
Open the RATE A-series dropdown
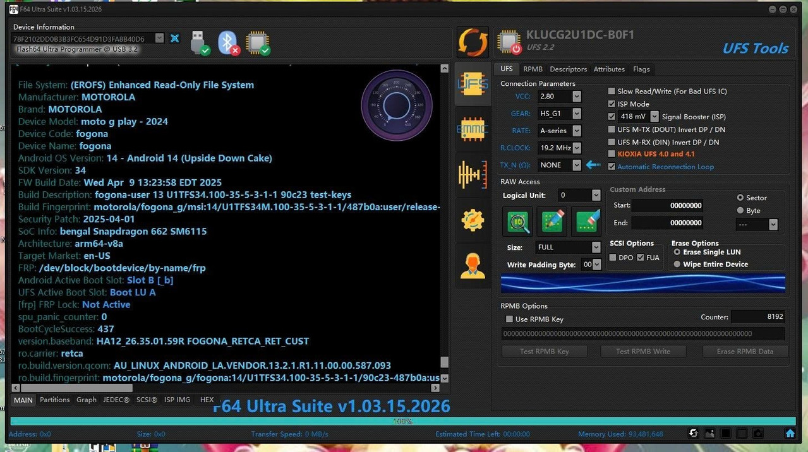click(577, 131)
